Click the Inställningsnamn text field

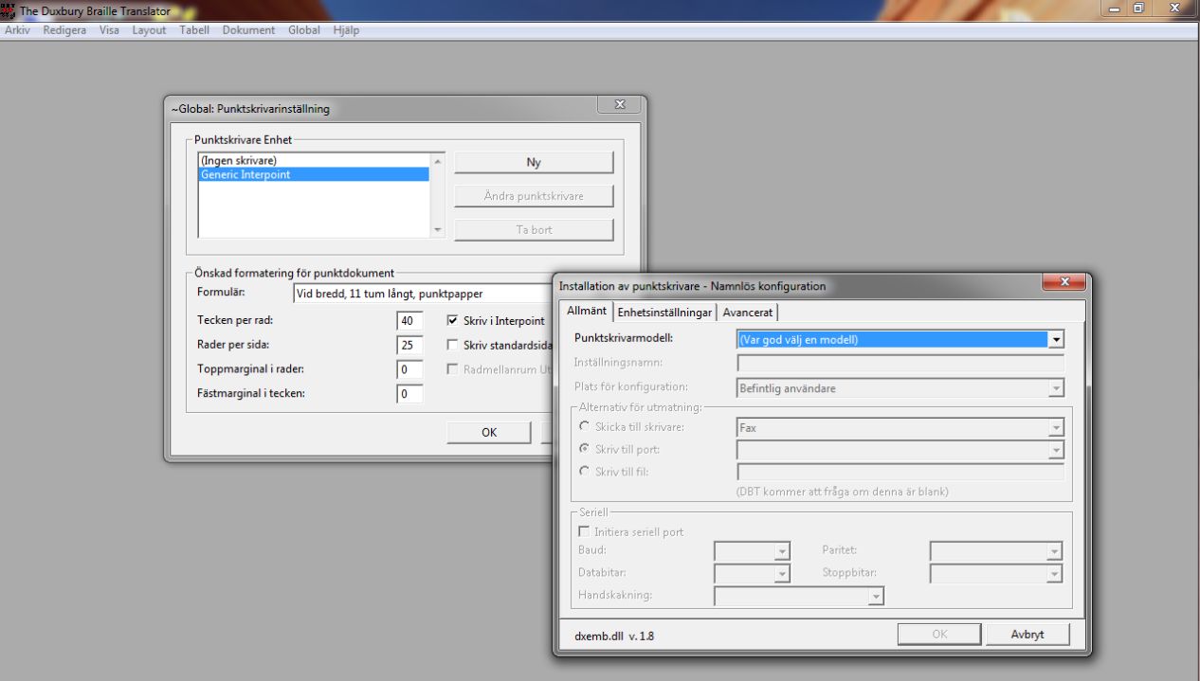[900, 362]
